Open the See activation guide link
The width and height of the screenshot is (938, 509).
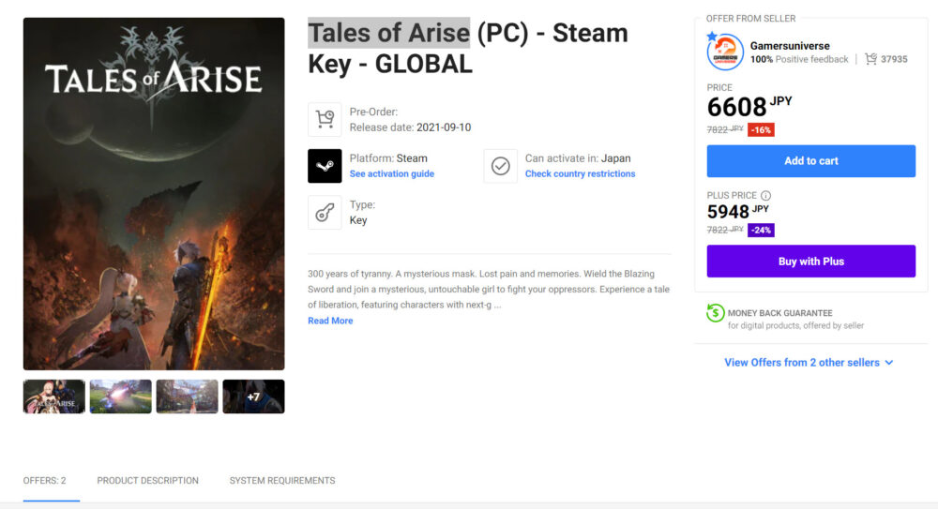[x=391, y=174]
